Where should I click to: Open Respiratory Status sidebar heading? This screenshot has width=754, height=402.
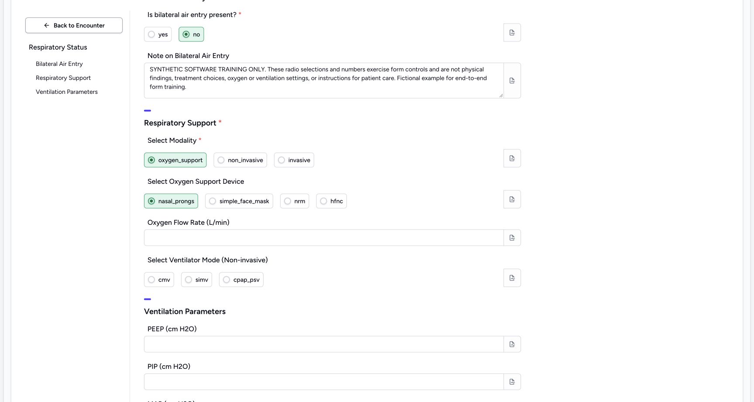click(x=58, y=47)
